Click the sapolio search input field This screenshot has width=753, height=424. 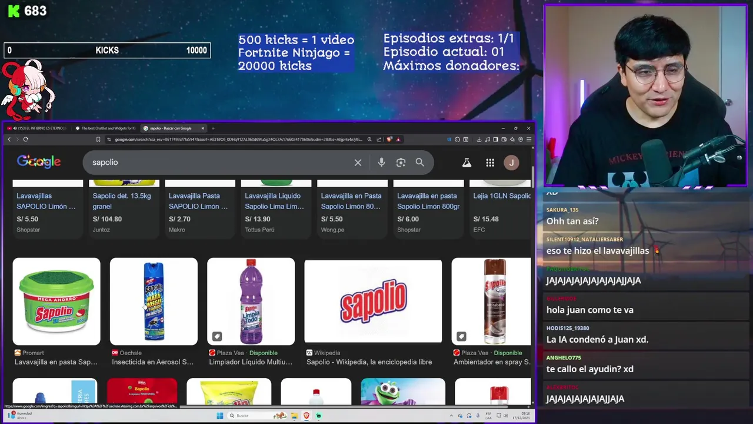(x=218, y=163)
